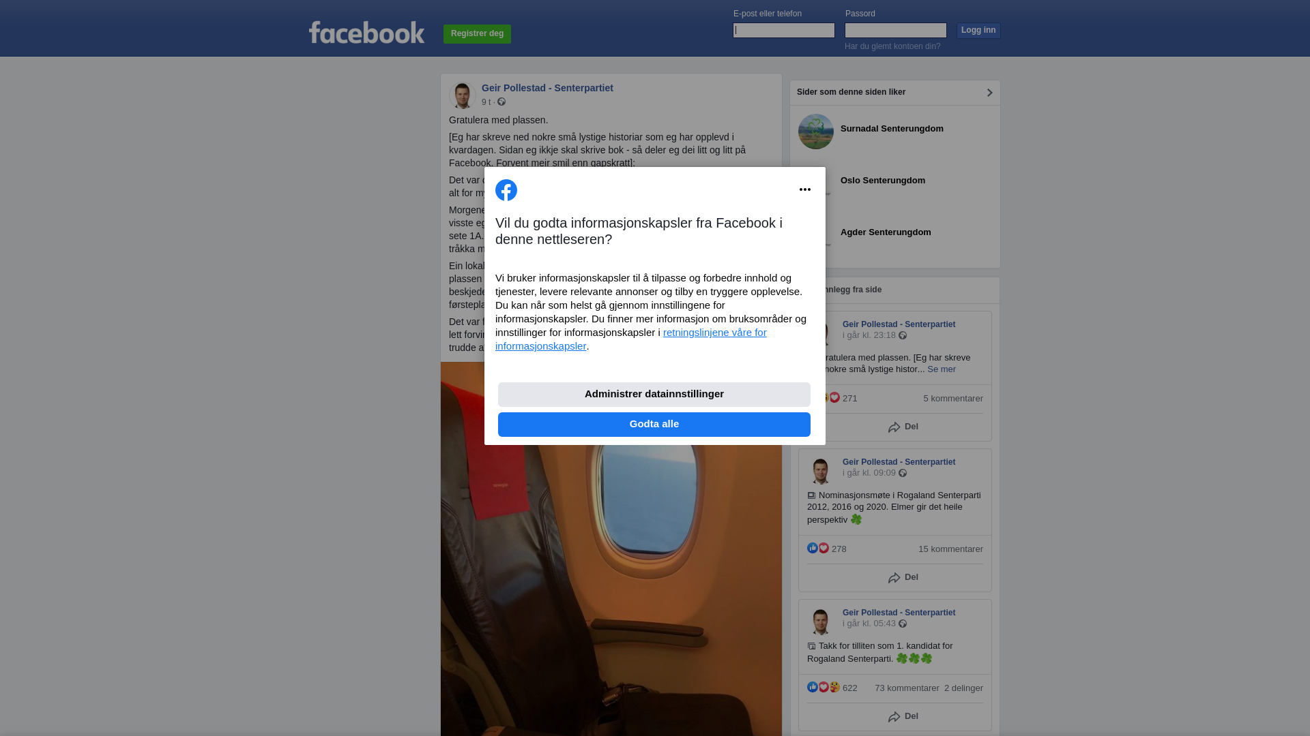The height and width of the screenshot is (736, 1310).
Task: Expand post text with Se mer
Action: click(x=942, y=369)
